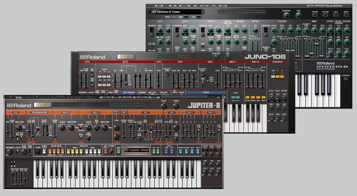Click the Jupiter-8 Arpeggio Mode Up button
Screen dimensions: 357x196
tap(87, 151)
